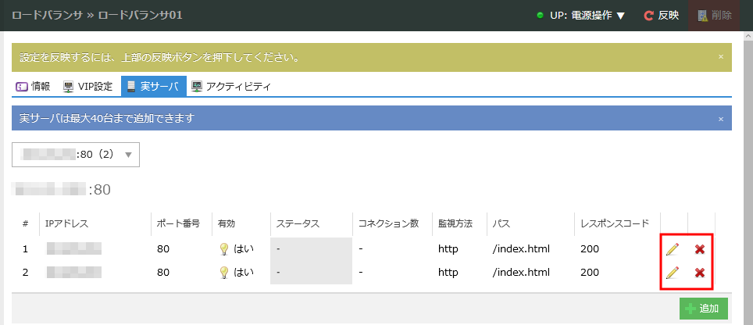Click the pencil edit icon for server 2

673,273
